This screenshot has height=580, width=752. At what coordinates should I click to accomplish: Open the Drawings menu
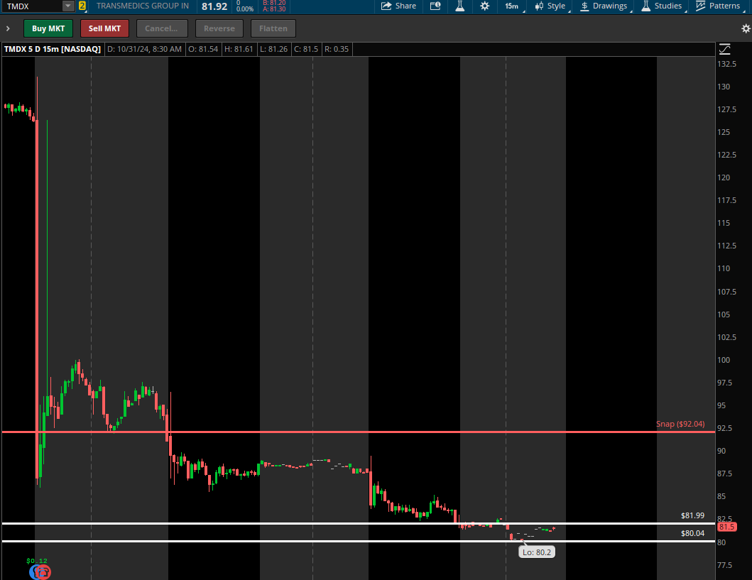coord(604,6)
